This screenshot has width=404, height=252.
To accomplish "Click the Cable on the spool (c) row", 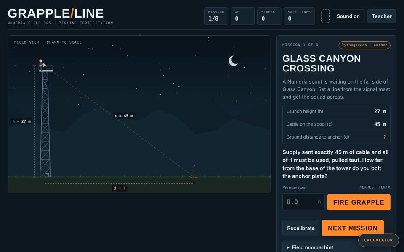I will [336, 124].
